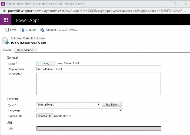190x135 pixels.
Task: Click inside the Description text area
Action: click(99, 84)
